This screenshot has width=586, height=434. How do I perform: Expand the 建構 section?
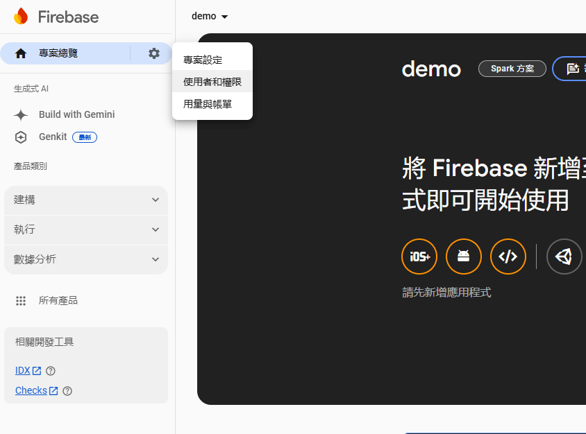86,200
